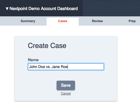The image size is (140, 111).
Task: Click the Name field label
Action: point(33,60)
